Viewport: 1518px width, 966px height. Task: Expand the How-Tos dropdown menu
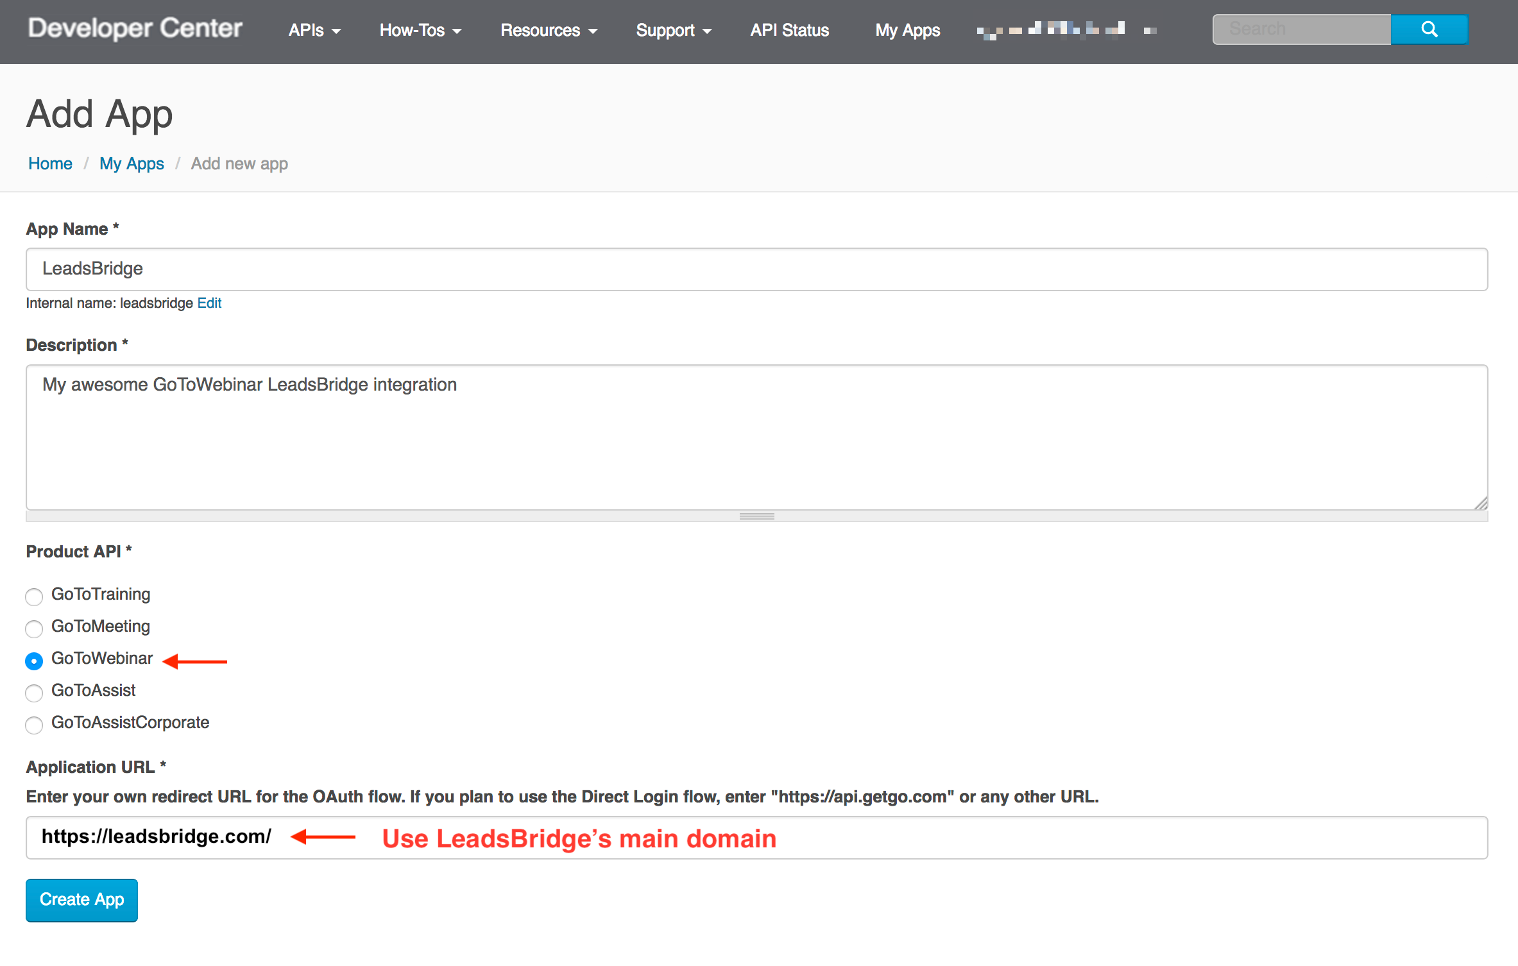[x=420, y=30]
